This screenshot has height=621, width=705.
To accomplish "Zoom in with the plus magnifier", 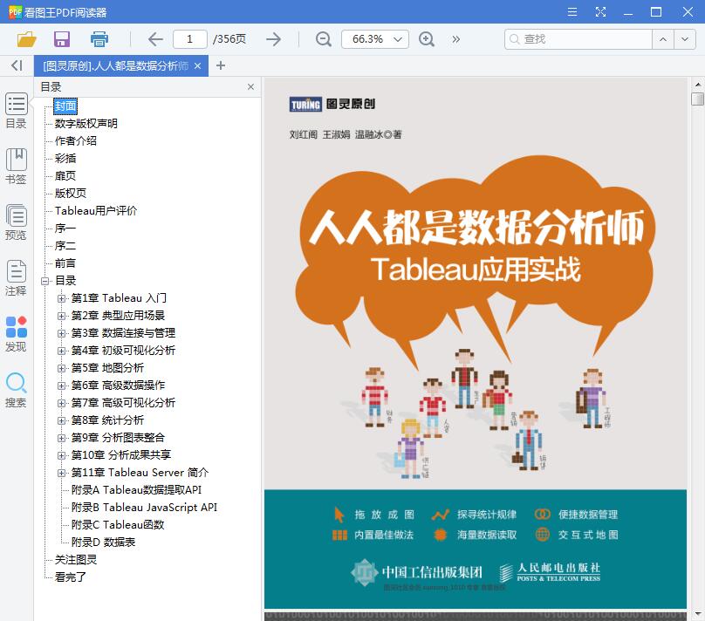I will [427, 39].
